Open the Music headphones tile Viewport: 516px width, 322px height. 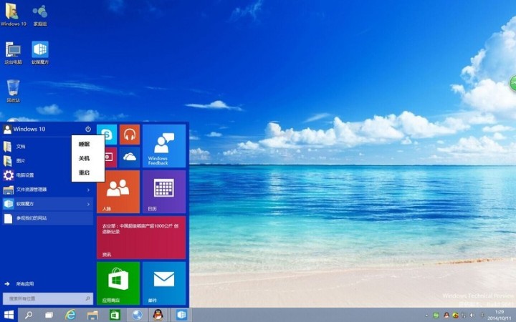coord(130,135)
